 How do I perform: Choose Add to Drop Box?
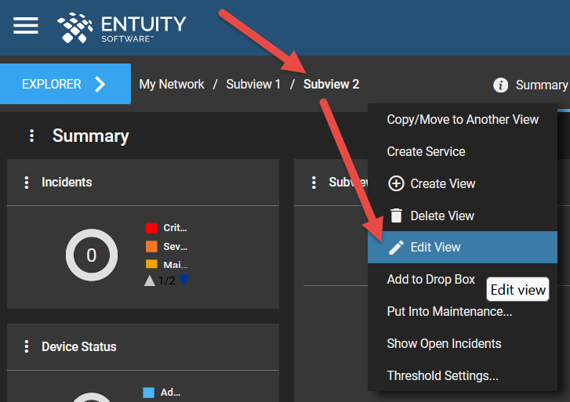(430, 280)
